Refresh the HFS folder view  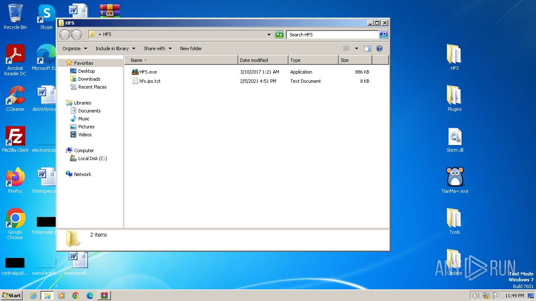279,35
